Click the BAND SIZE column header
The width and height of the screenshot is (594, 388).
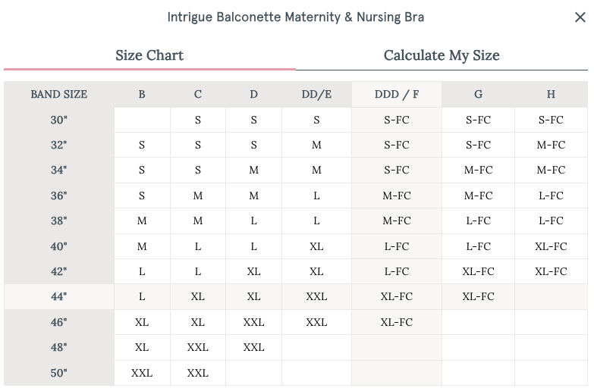pyautogui.click(x=59, y=95)
